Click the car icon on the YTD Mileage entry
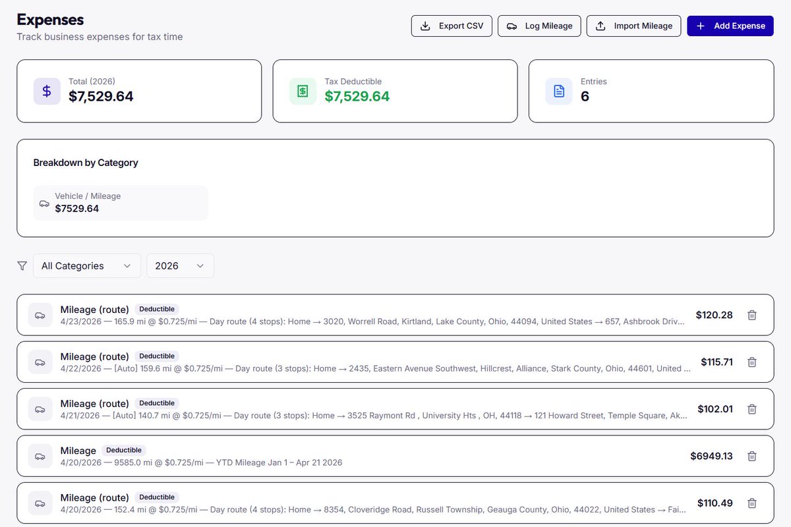The image size is (791, 527). (40, 456)
